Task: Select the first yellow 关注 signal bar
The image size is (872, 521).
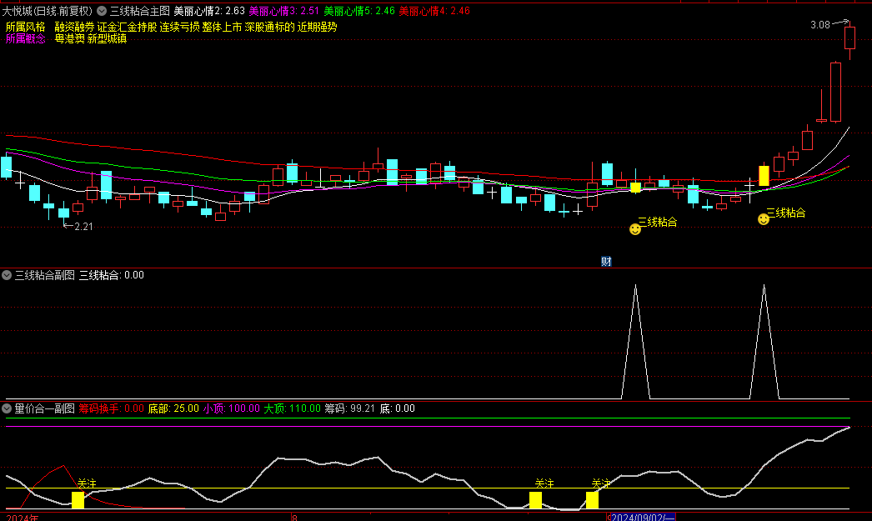Action: pos(78,500)
